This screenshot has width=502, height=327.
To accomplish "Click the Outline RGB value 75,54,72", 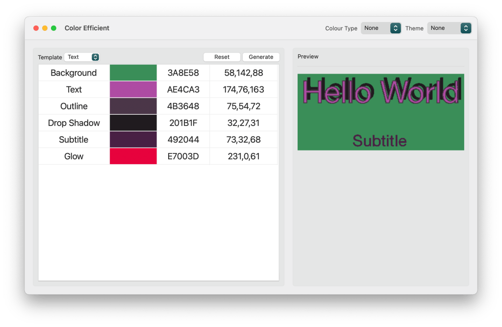I will [244, 106].
